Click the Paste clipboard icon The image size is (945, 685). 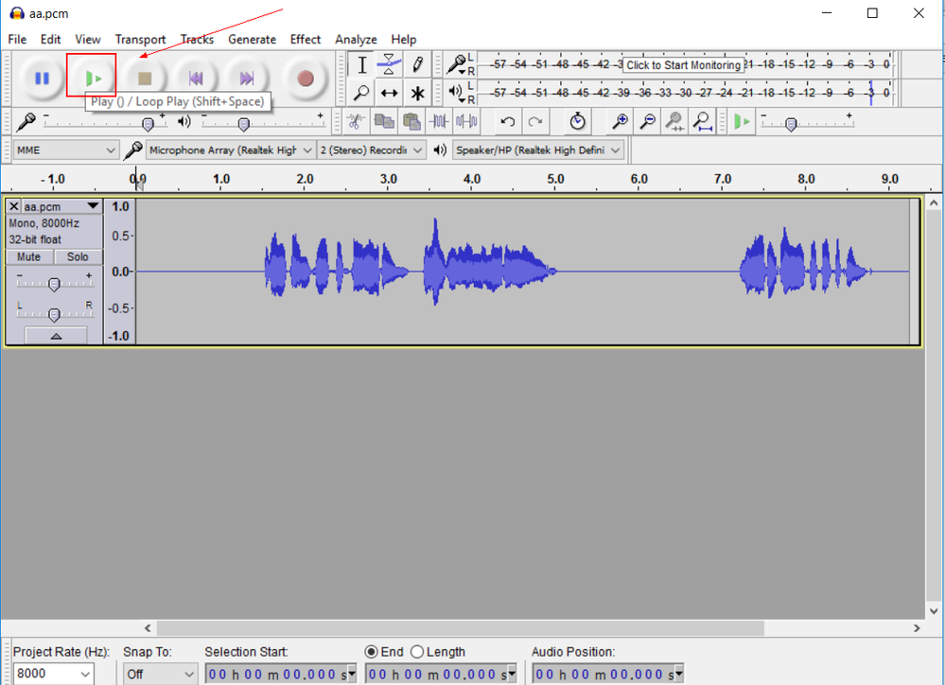click(x=411, y=122)
